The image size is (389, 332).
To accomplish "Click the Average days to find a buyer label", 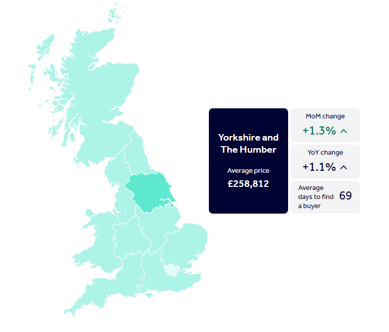I will click(315, 197).
